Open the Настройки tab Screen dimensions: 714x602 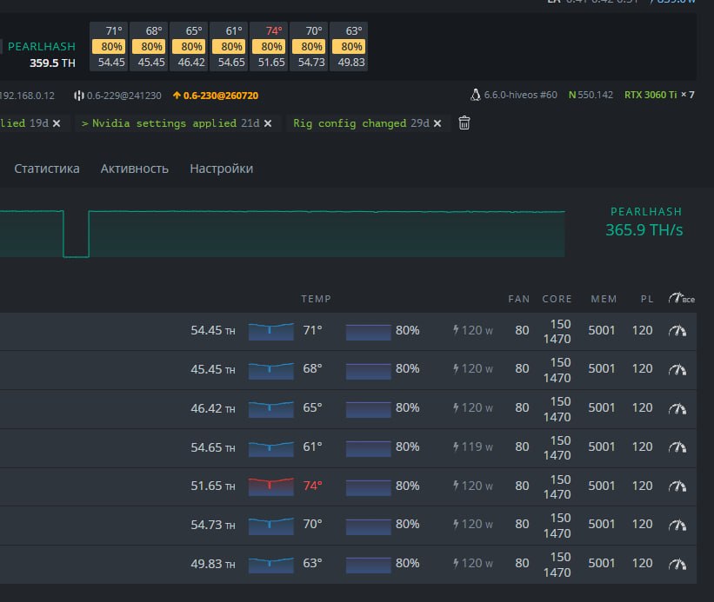pyautogui.click(x=221, y=169)
